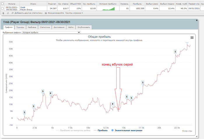Sort by the 'Первая игр' column header
The width and height of the screenshot is (204, 139).
click(x=194, y=4)
